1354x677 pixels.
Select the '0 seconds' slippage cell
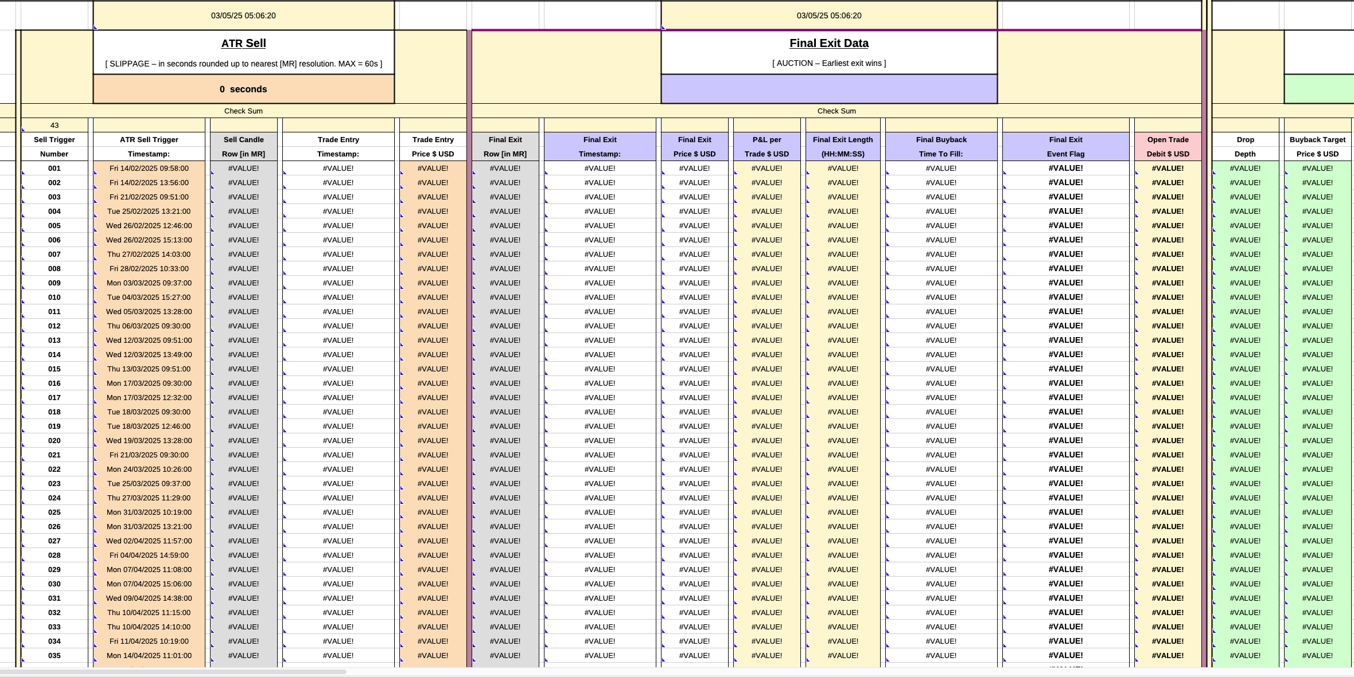pyautogui.click(x=243, y=89)
